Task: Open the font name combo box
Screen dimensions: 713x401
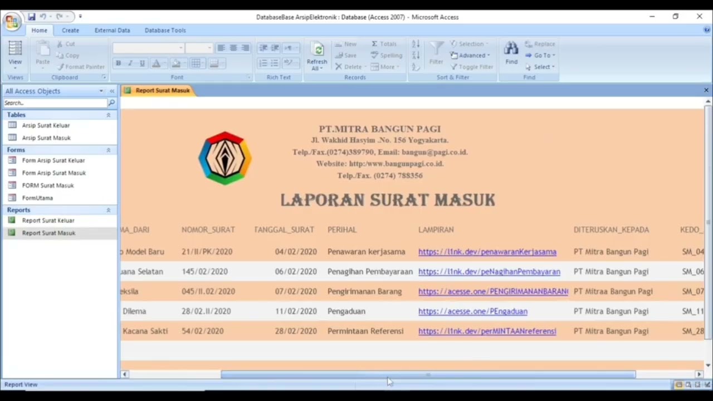Action: tap(148, 48)
